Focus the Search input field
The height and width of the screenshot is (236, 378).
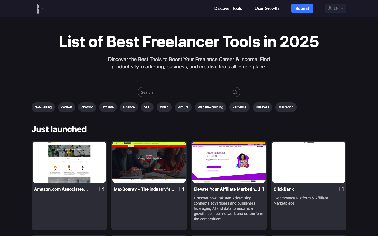pyautogui.click(x=184, y=92)
